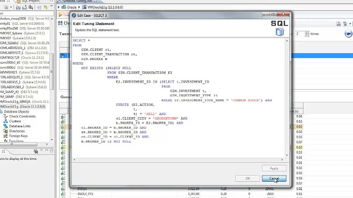
Task: Click tuning toolbar icon left of tweezers
Action: 338,24
